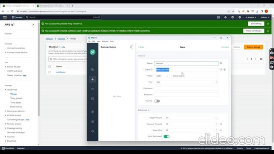Open AWS notifications bell icon

tap(226, 17)
